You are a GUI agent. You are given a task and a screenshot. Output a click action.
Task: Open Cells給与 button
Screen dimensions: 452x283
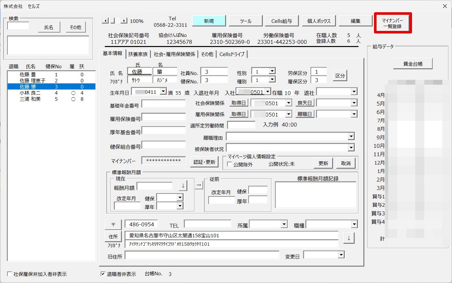pos(282,21)
